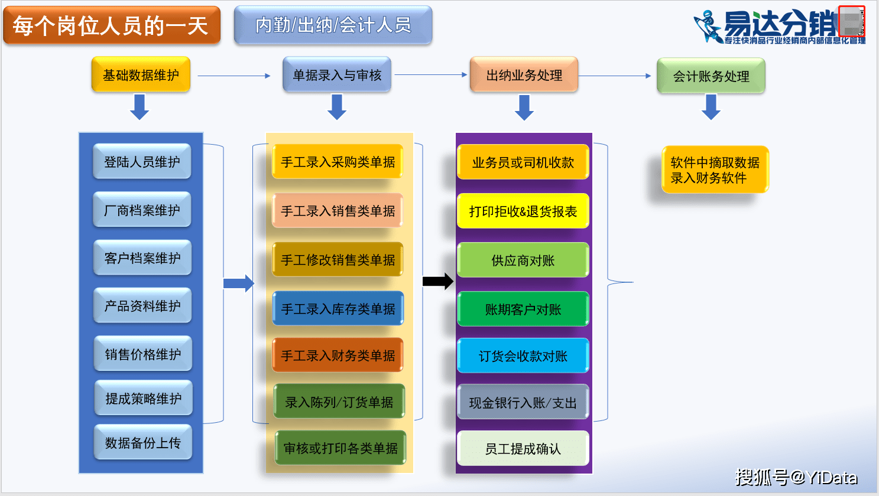This screenshot has width=879, height=496.
Task: Click the 登陆人员维护 item
Action: pyautogui.click(x=142, y=161)
